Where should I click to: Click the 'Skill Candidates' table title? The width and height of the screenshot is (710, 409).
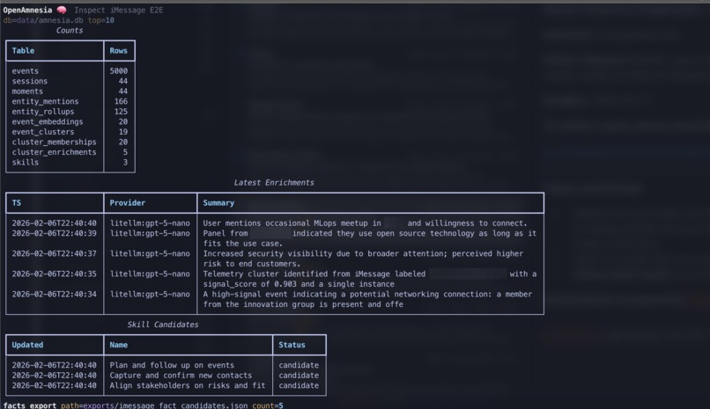pyautogui.click(x=163, y=325)
